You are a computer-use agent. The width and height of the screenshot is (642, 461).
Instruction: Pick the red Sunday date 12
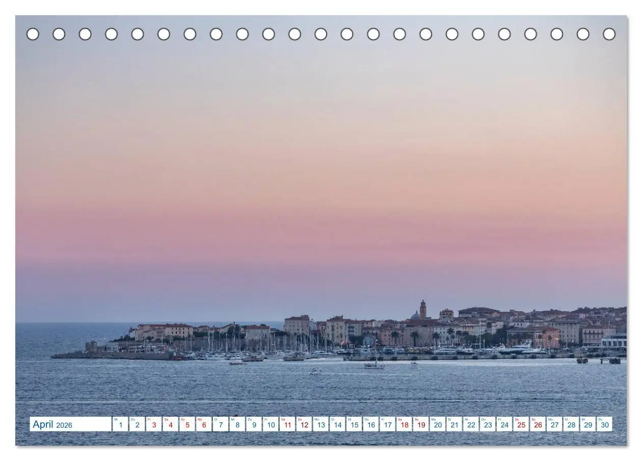tap(304, 424)
